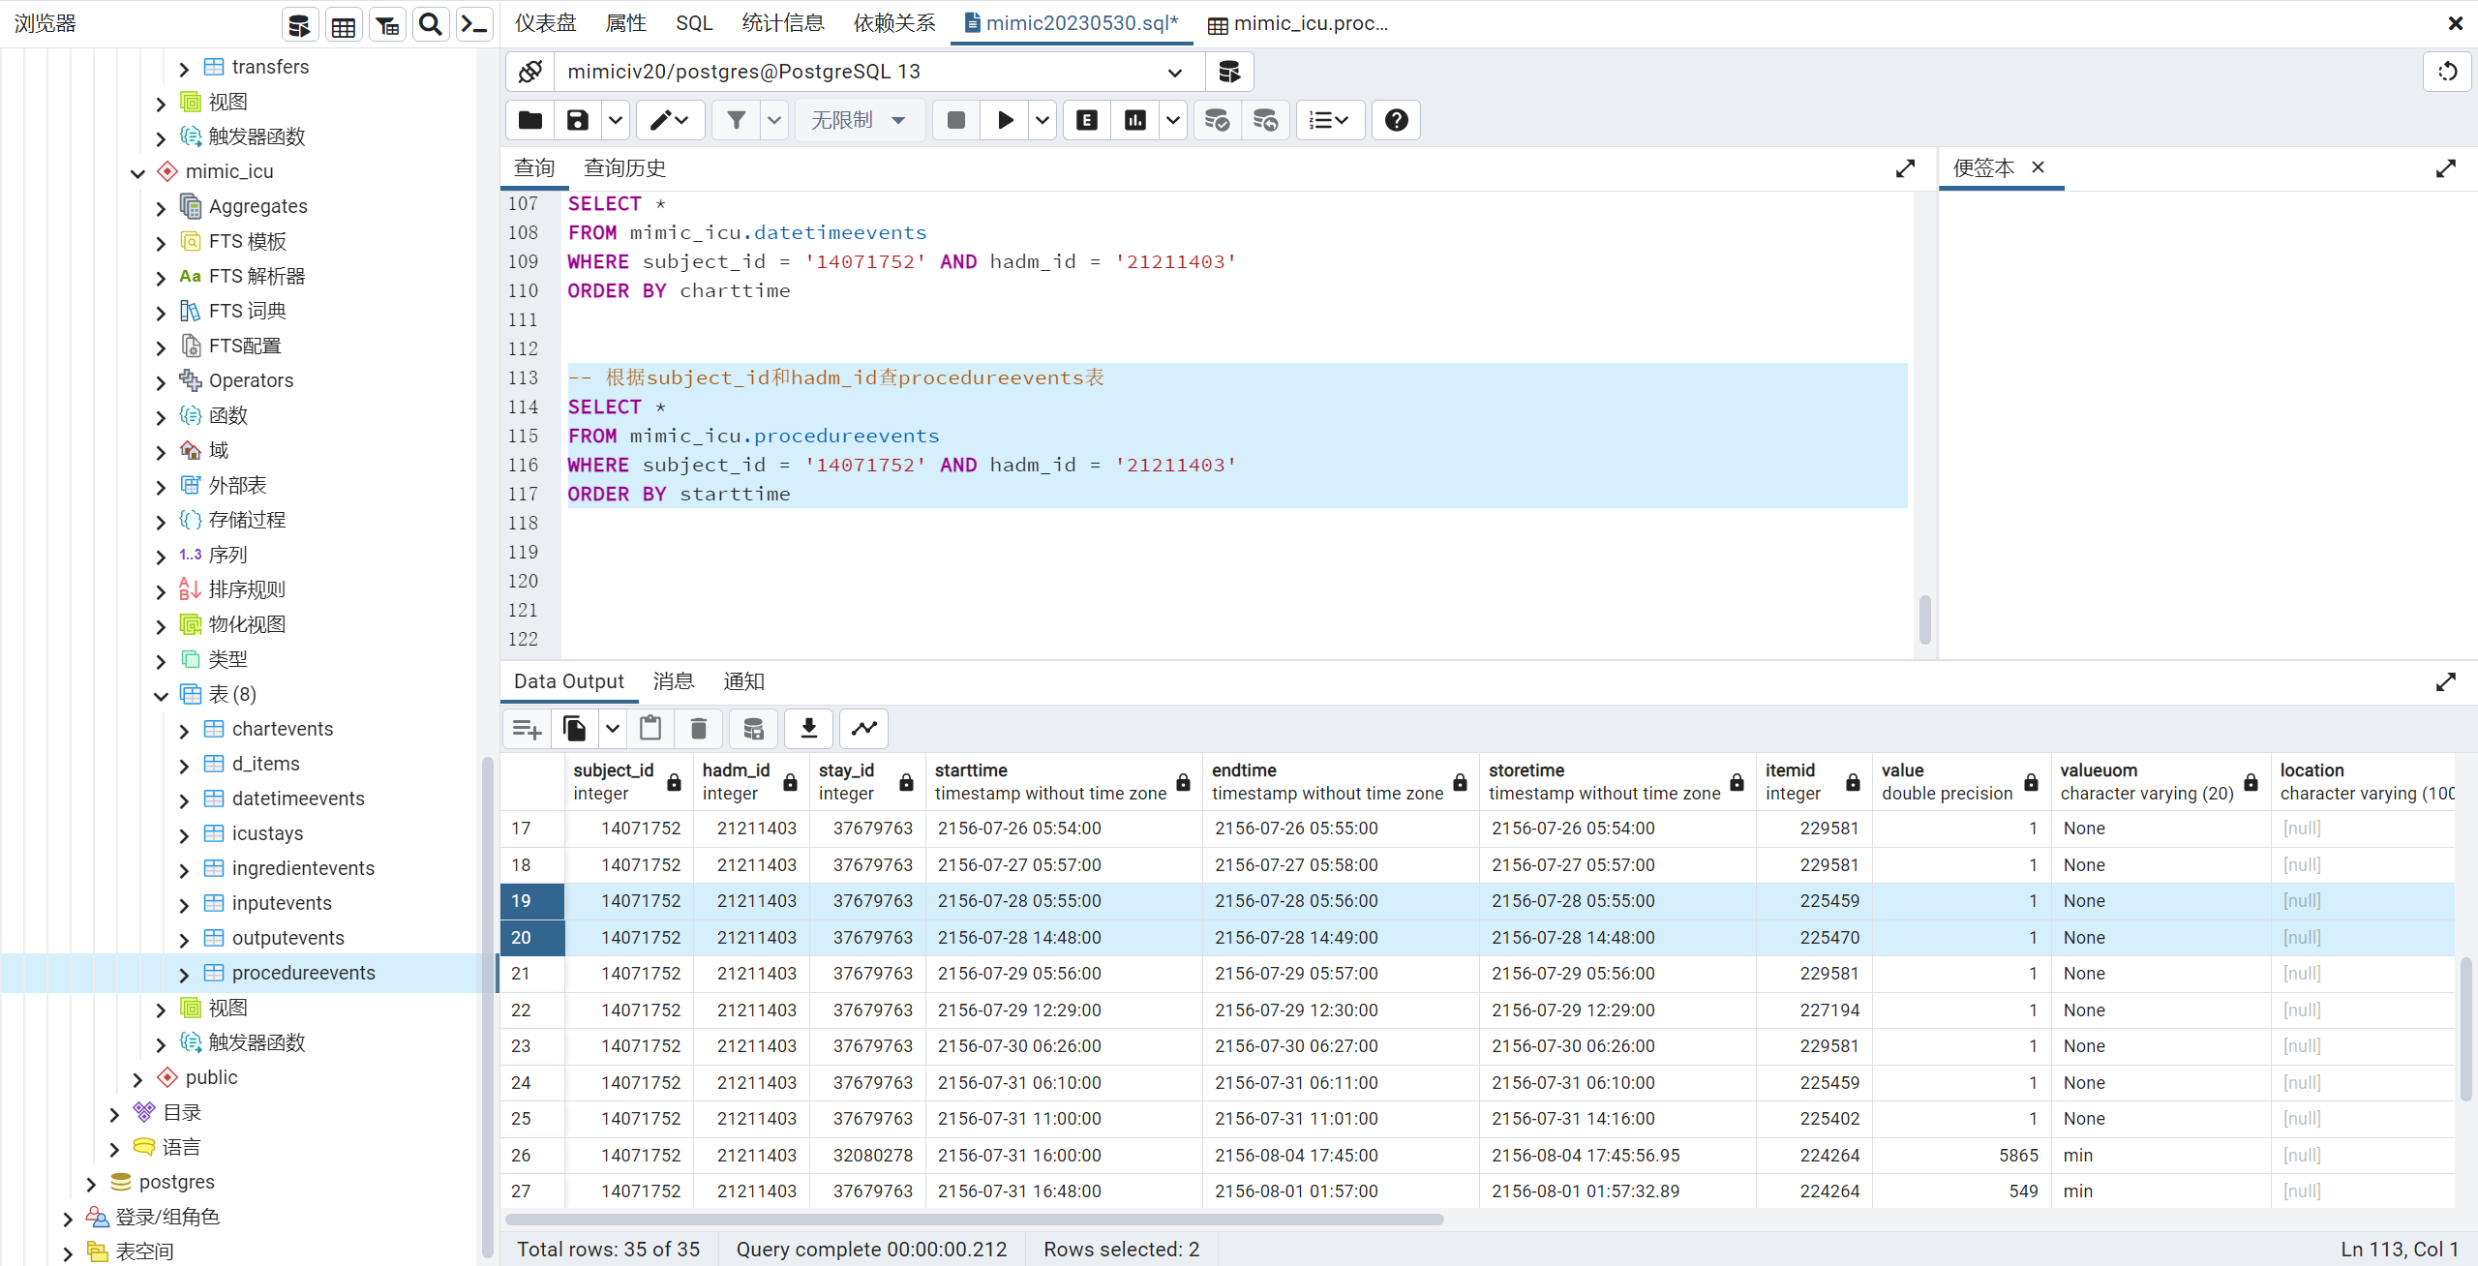Collapse the 表 (8) tables node
Image resolution: width=2478 pixels, height=1266 pixels.
(x=161, y=695)
